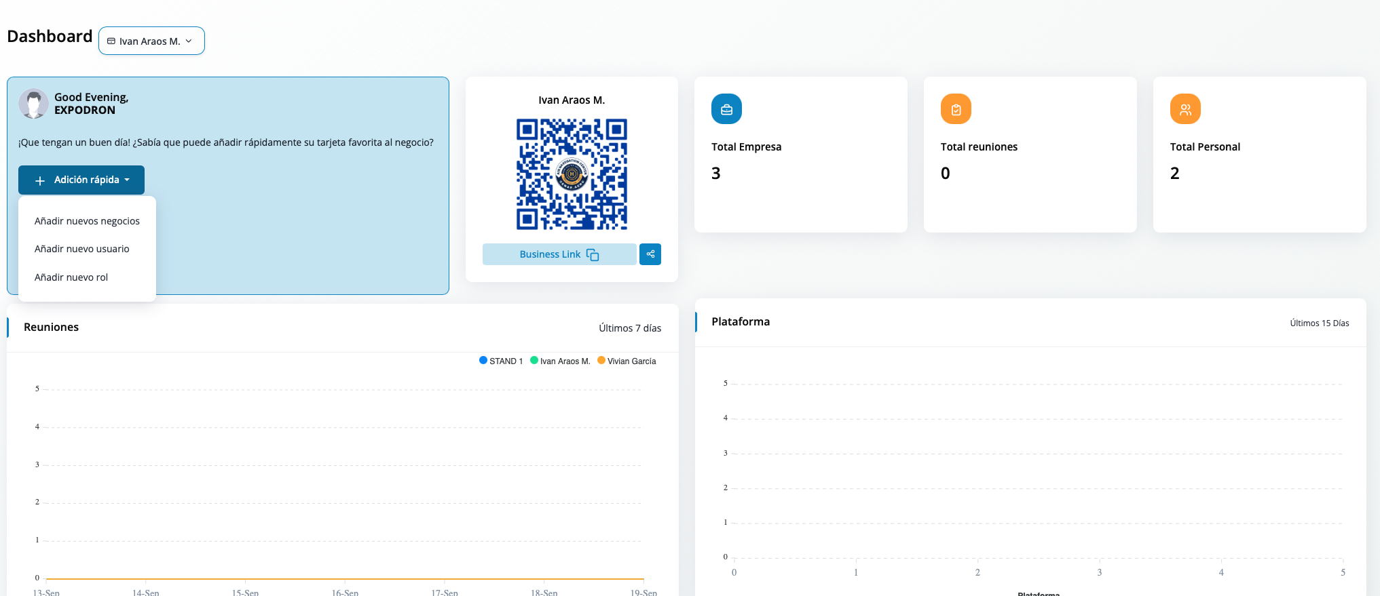Open the Ivan Araos M. business dropdown
This screenshot has height=596, width=1380.
(151, 41)
